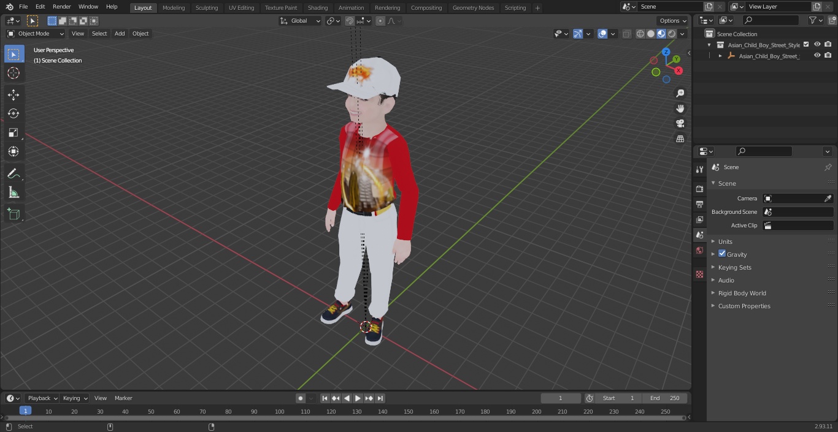This screenshot has height=432, width=838.
Task: Activate the Move tool
Action: click(x=13, y=94)
